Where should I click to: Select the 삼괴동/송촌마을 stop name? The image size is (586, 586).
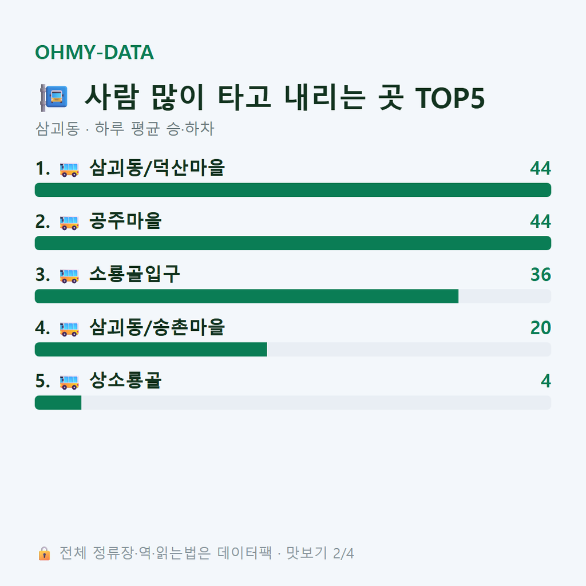(x=157, y=327)
